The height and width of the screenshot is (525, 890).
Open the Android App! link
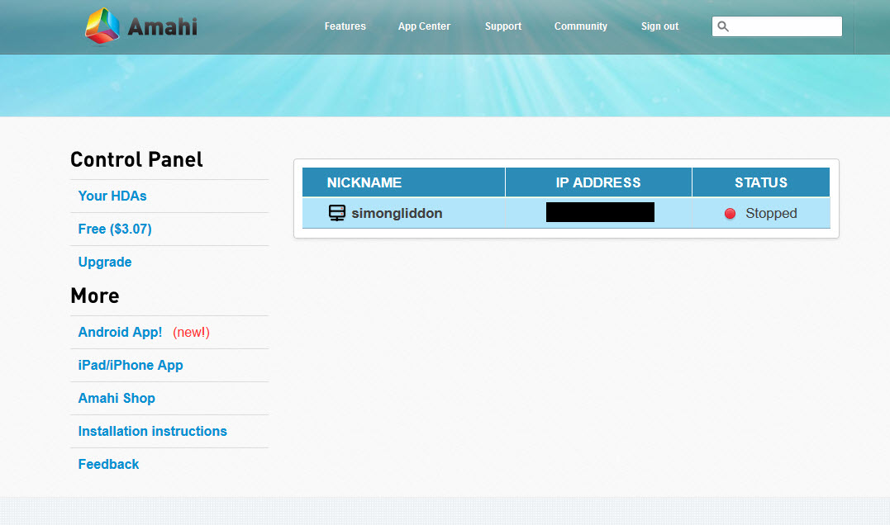pos(121,332)
